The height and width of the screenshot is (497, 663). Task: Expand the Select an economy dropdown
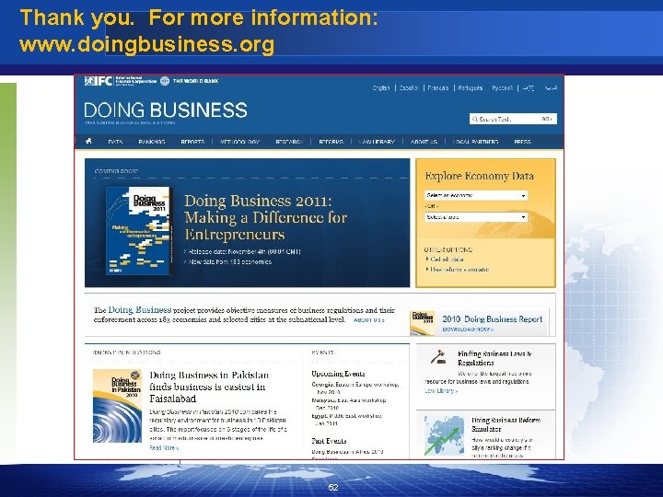pyautogui.click(x=476, y=195)
